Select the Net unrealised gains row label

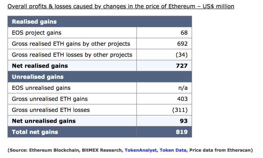click(44, 121)
